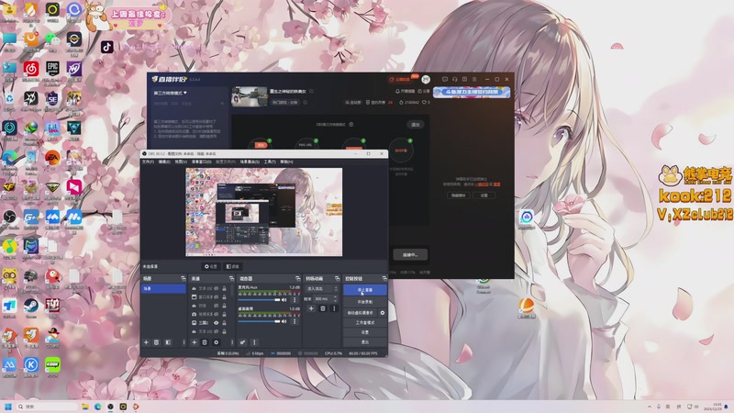This screenshot has height=413, width=734.
Task: Enable 工作室模式 studio mode in OBS
Action: pyautogui.click(x=364, y=323)
